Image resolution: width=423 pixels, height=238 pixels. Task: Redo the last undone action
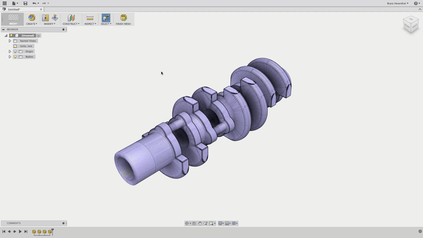[x=44, y=3]
